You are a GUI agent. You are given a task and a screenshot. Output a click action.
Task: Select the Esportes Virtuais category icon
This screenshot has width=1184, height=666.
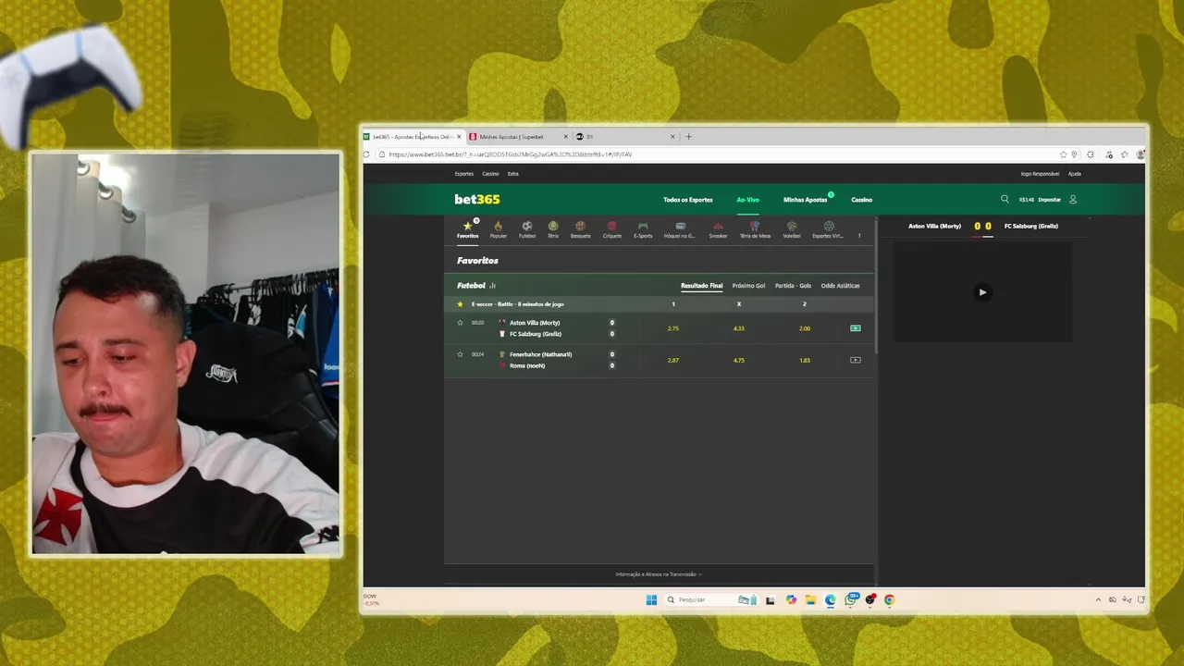(x=828, y=229)
